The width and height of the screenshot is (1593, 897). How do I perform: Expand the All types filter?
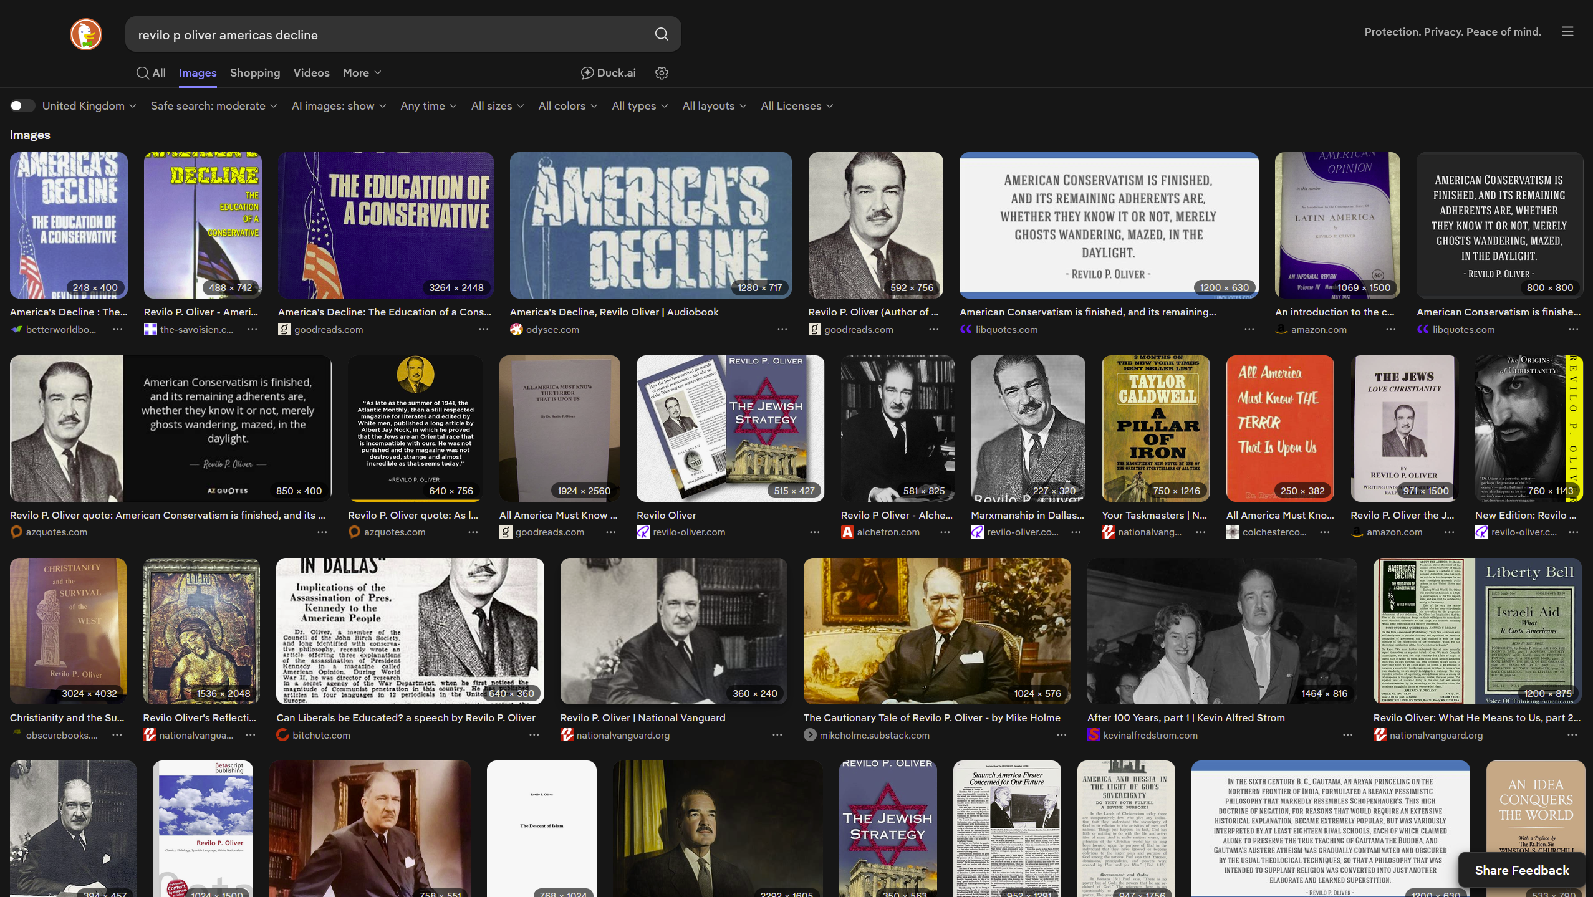[640, 106]
